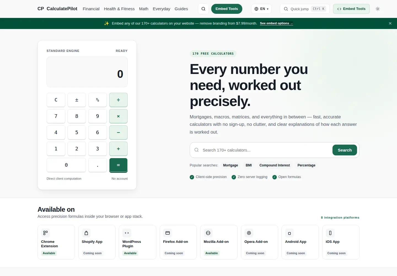Image resolution: width=397 pixels, height=276 pixels.
Task: Click Coming soon badge under Firefox Add-on
Action: (174, 253)
